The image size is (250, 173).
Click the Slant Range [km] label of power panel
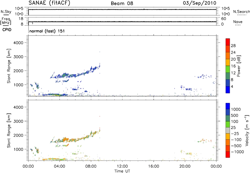point(9,66)
